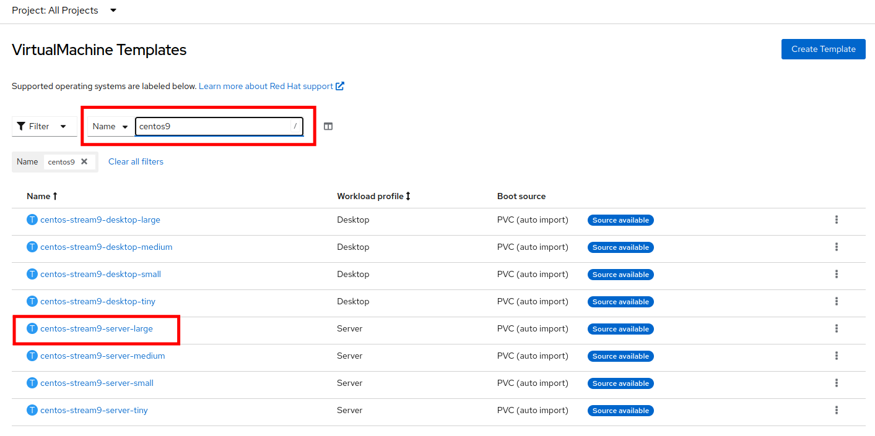Click Source available badge for centos-stream9-desktop-large
Screen dimensions: 875x436
pyautogui.click(x=620, y=220)
